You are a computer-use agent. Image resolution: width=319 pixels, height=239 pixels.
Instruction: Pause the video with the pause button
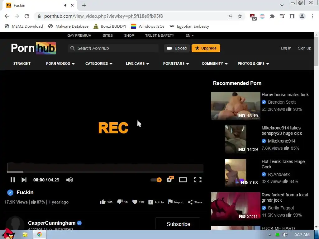[x=12, y=180]
